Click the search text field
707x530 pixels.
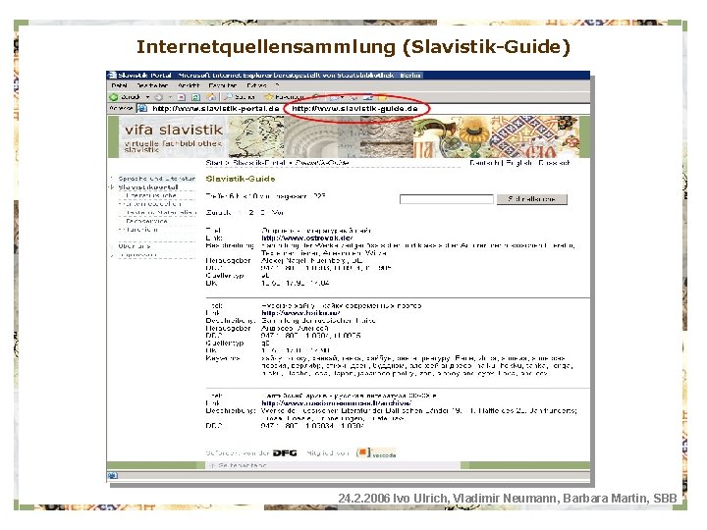(447, 199)
